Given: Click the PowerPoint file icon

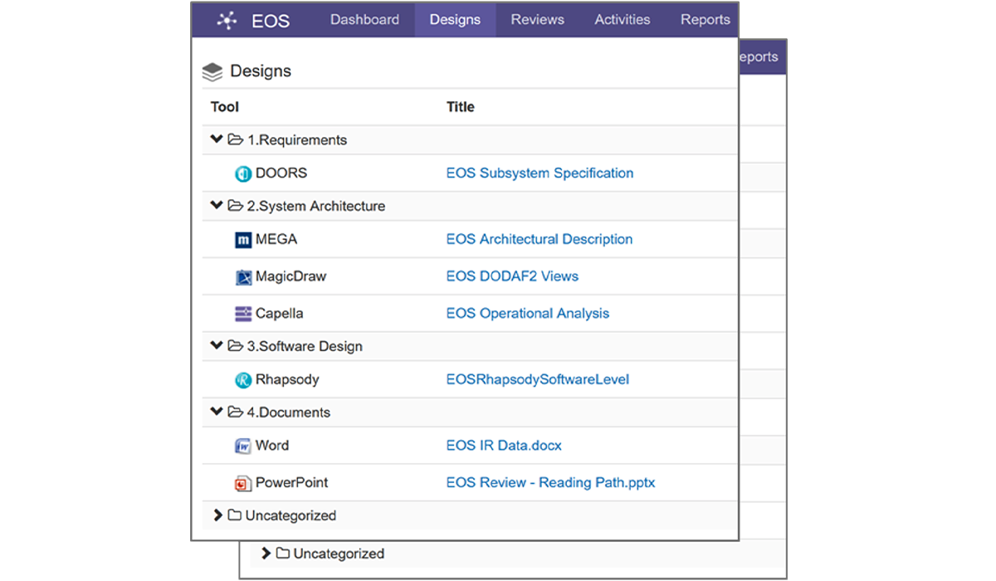Looking at the screenshot, I should pyautogui.click(x=243, y=483).
